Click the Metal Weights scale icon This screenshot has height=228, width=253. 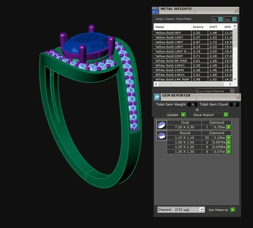155,10
